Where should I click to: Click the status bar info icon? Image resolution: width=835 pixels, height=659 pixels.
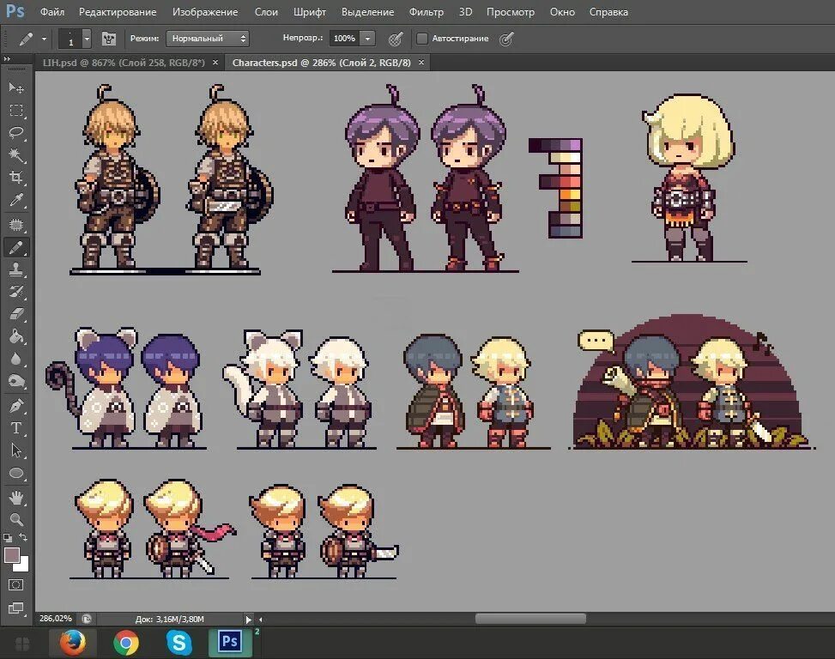(x=87, y=619)
